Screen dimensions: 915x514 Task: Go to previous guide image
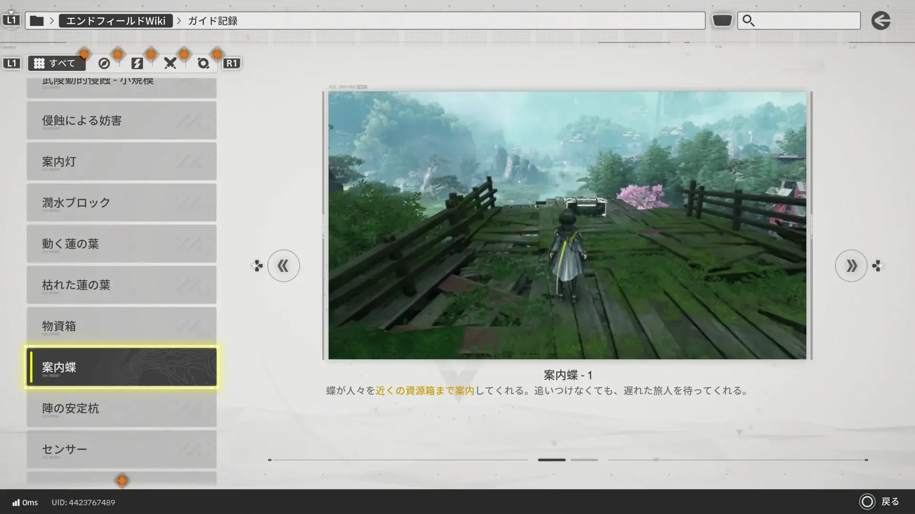[x=284, y=266]
